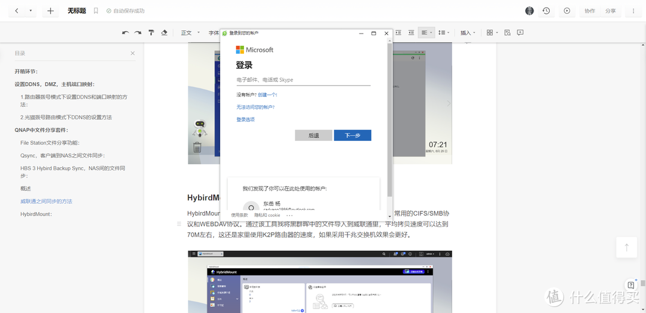
Task: Clear formatting with the eraser icon
Action: pyautogui.click(x=164, y=32)
